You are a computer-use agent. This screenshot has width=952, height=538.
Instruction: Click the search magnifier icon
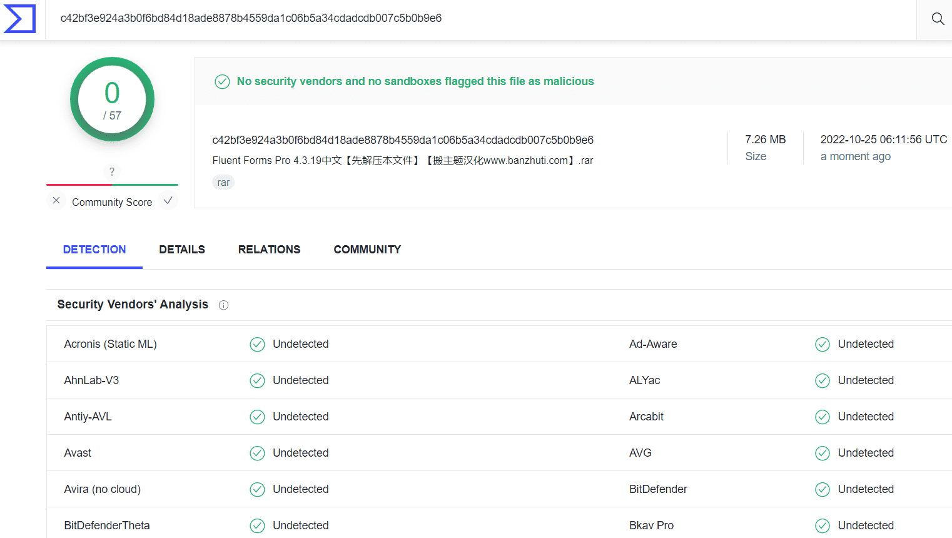938,19
